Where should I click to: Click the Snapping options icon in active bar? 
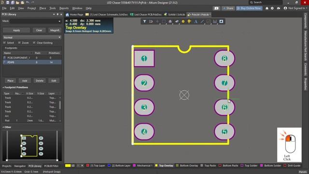[151, 21]
